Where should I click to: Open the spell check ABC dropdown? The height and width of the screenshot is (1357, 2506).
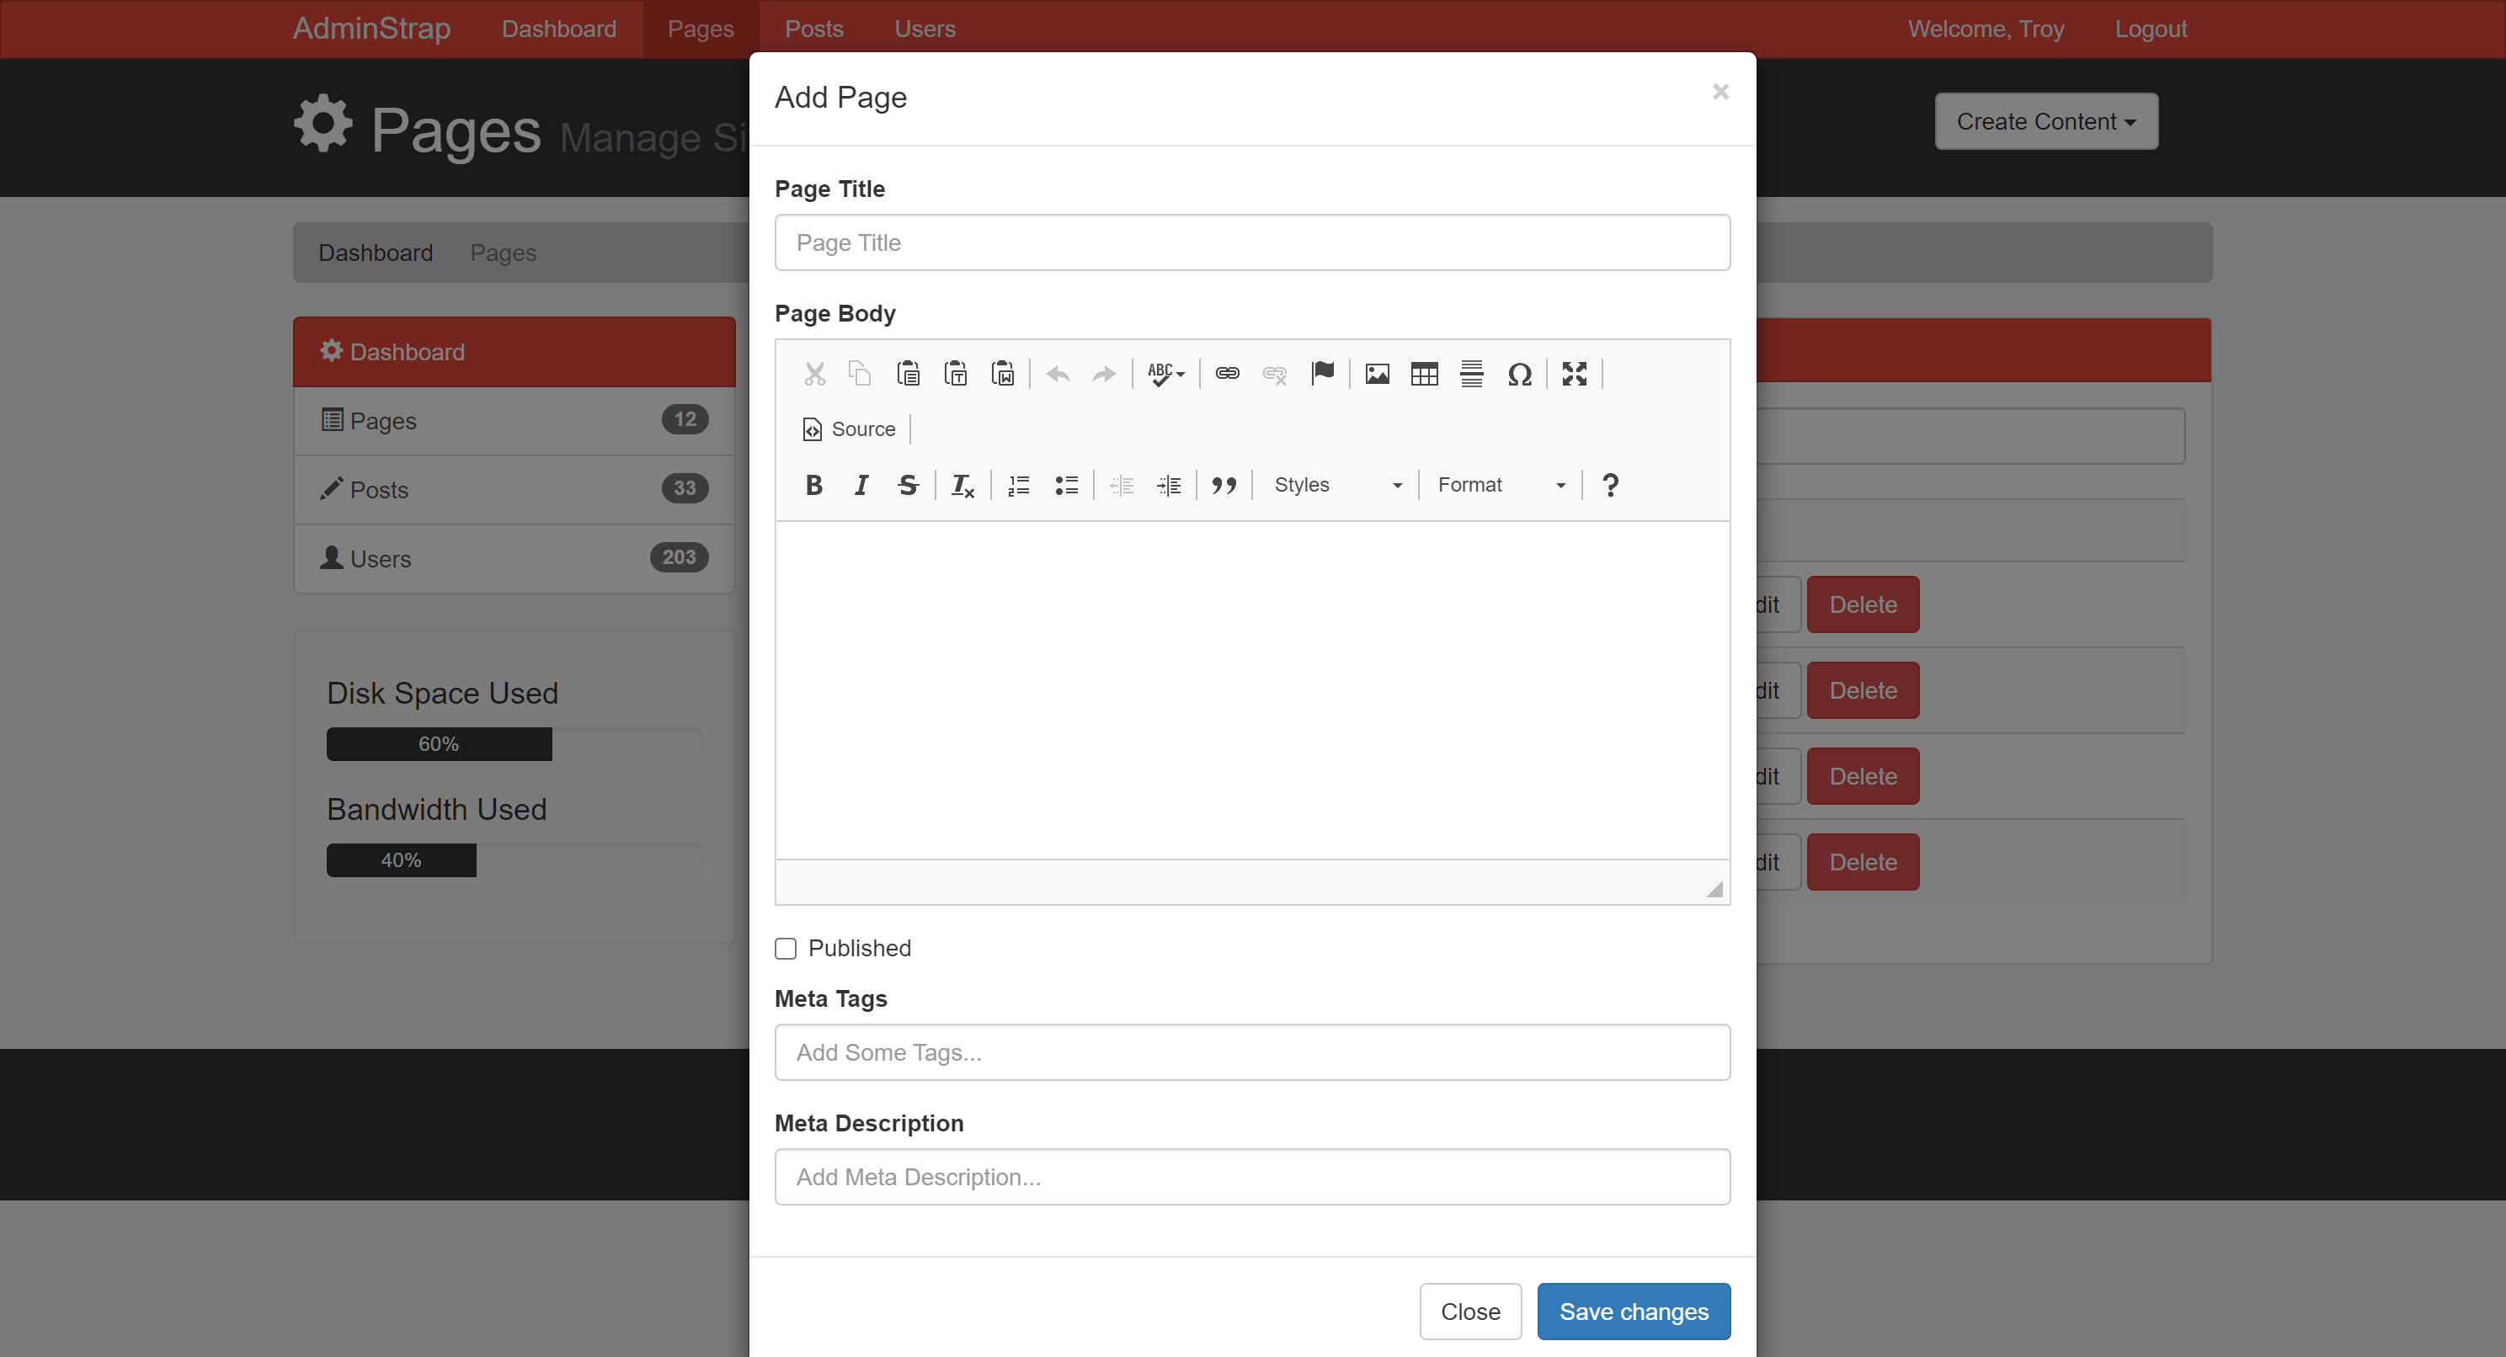pos(1165,374)
